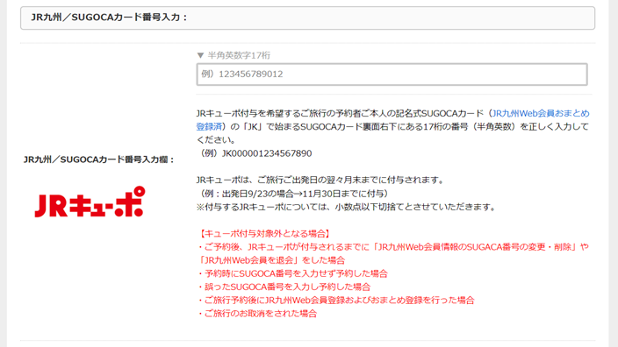Click the line 予約時にSUGOCA番号を入力せず予約した場合
This screenshot has width=618, height=347.
[292, 273]
